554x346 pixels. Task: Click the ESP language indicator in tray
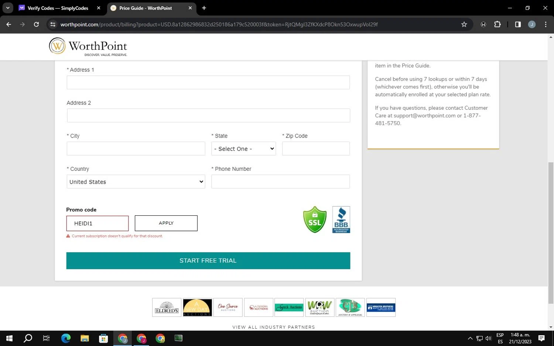(x=500, y=338)
